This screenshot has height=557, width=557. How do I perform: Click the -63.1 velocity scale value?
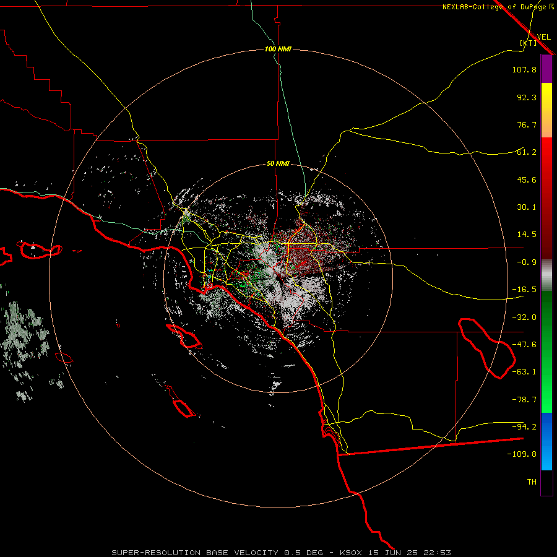(x=524, y=372)
